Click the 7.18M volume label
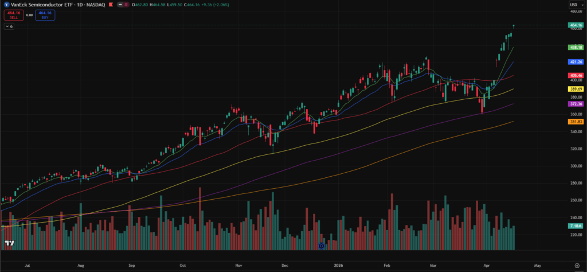The width and height of the screenshot is (587, 272). (576, 227)
